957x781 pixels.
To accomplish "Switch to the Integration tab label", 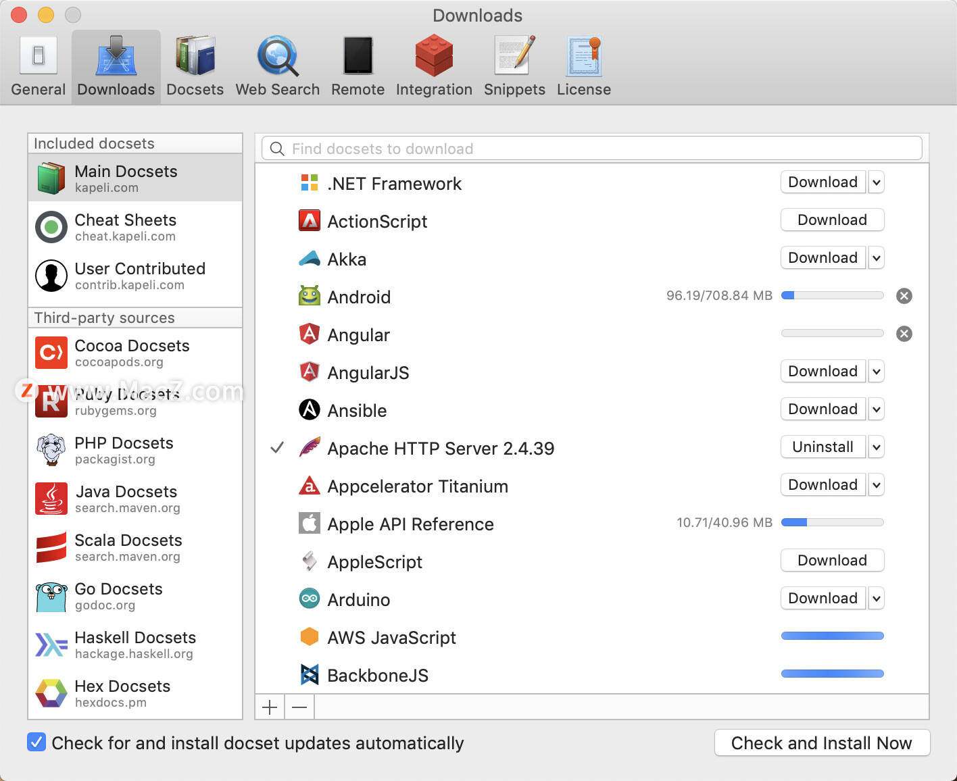I will click(x=434, y=90).
